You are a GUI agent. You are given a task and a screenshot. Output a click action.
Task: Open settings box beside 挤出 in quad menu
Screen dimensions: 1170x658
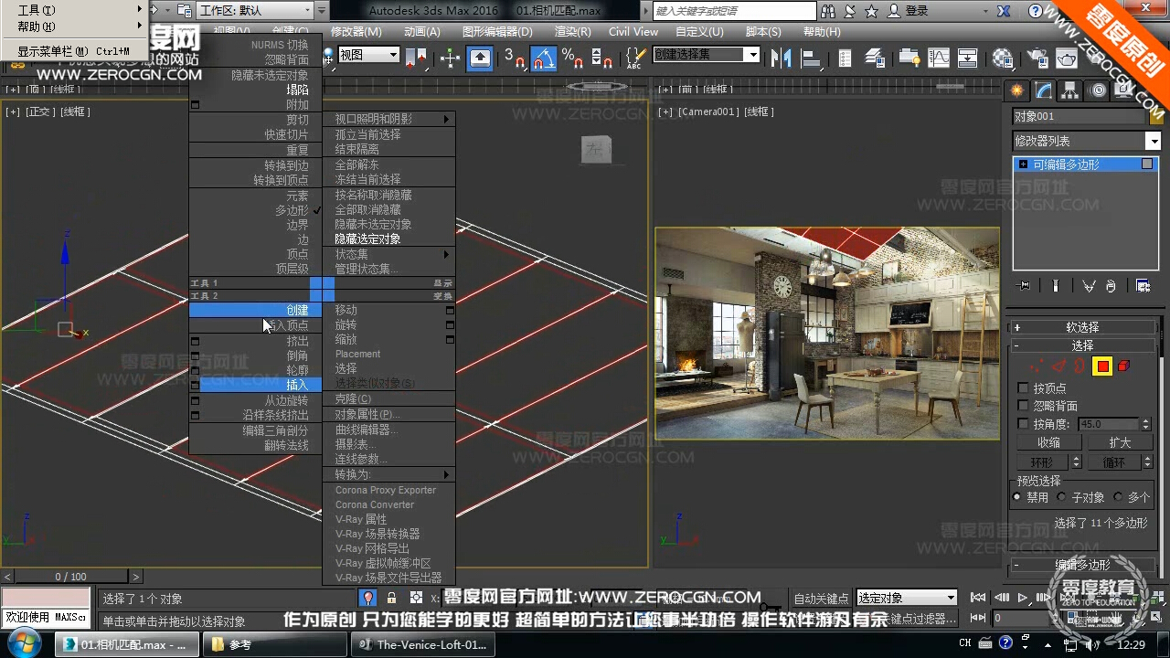click(x=195, y=341)
